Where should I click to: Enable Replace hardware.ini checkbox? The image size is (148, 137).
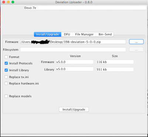[x=6, y=84]
